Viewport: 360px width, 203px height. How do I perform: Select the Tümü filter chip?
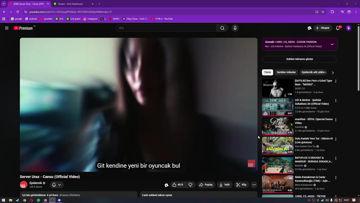tap(267, 72)
